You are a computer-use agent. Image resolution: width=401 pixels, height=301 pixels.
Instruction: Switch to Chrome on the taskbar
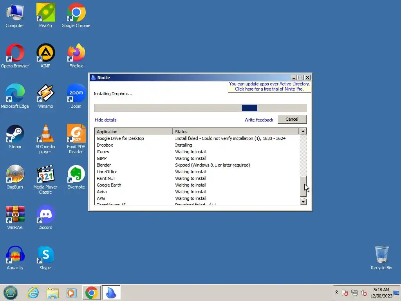pyautogui.click(x=91, y=293)
